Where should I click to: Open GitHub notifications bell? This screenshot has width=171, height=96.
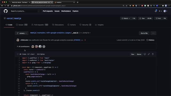[x=156, y=11]
